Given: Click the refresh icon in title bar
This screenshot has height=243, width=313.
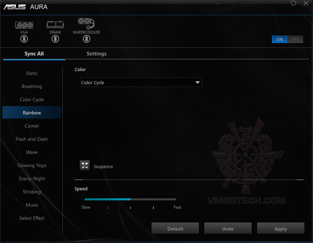Looking at the screenshot, I should point(293,3).
